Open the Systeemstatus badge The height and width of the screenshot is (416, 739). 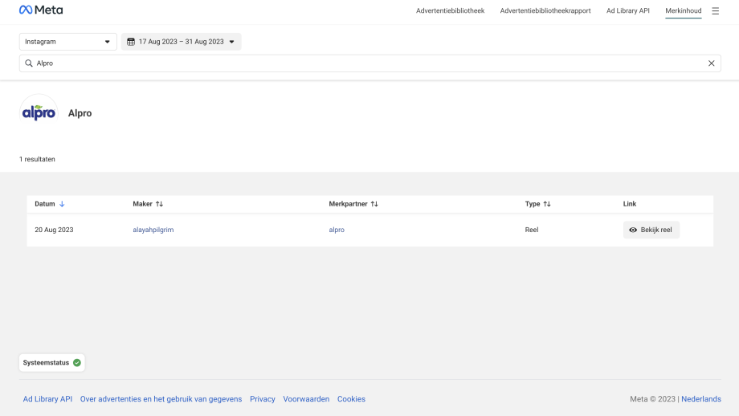(52, 363)
